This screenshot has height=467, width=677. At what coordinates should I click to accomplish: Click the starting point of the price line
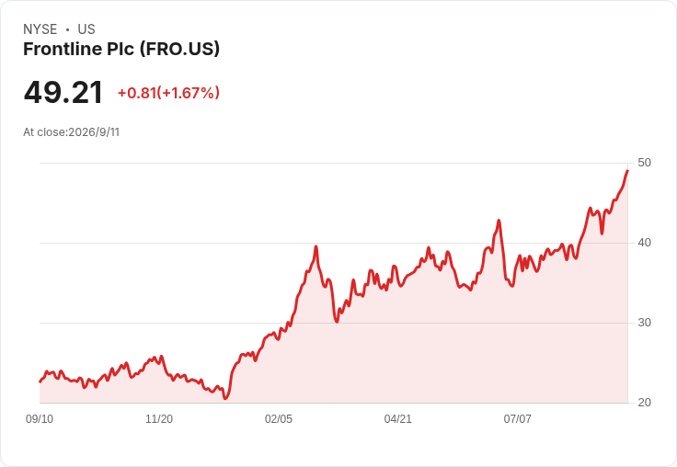click(x=40, y=382)
